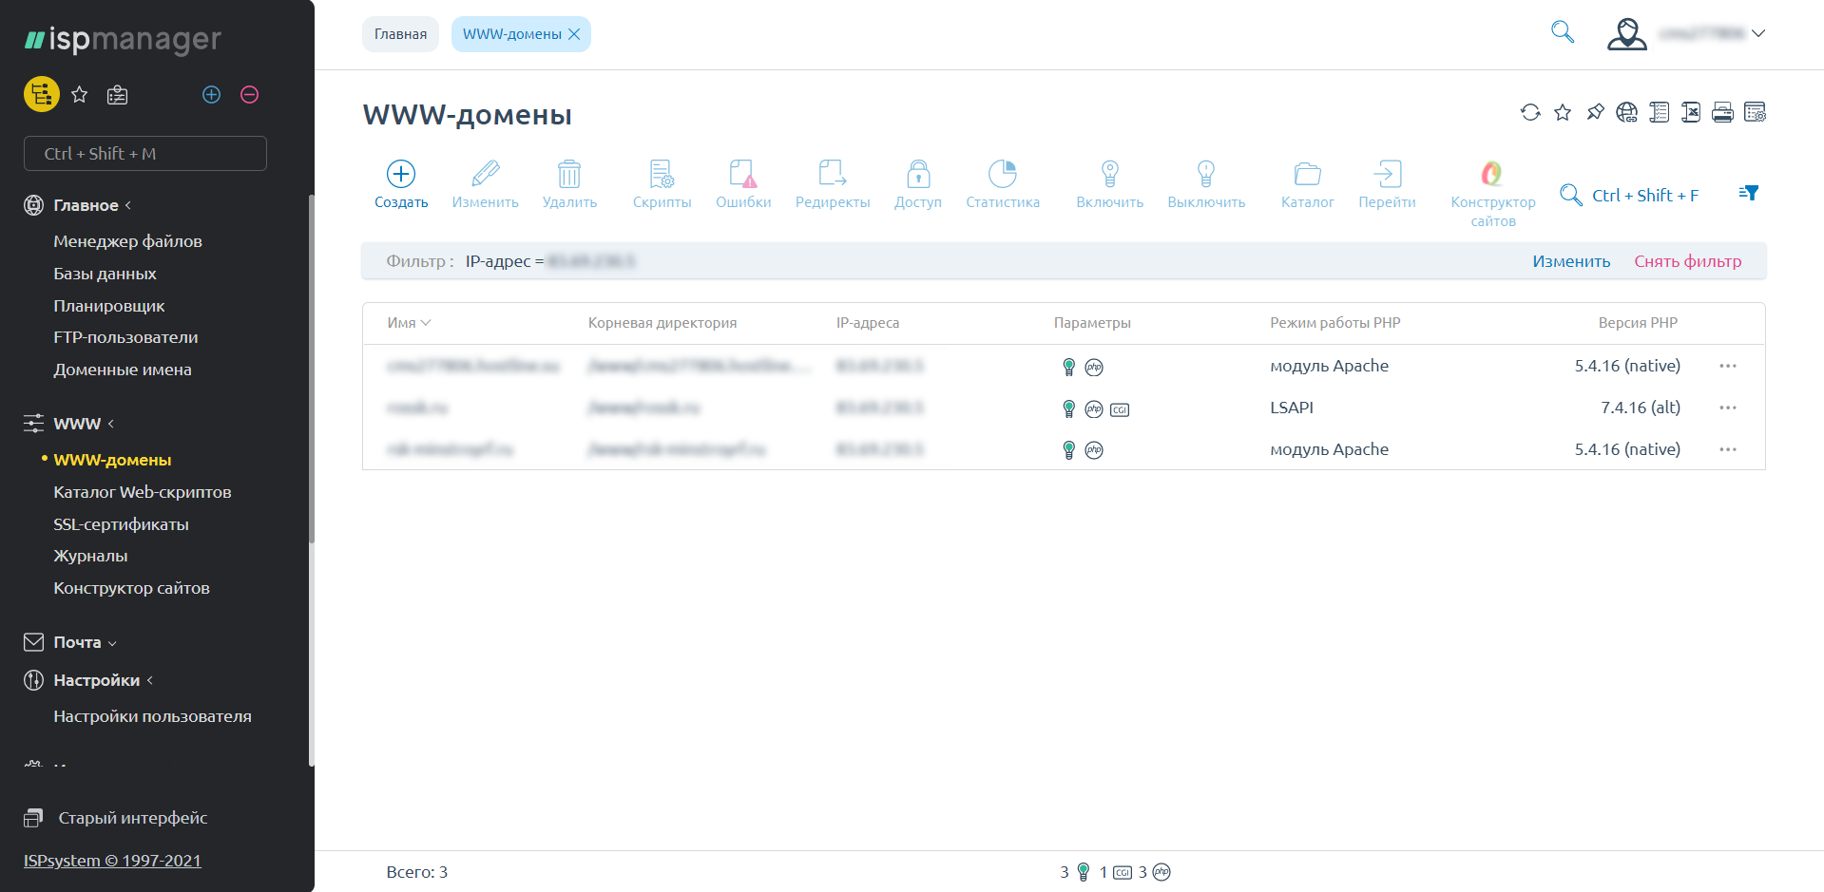Pin the page with pushpin icon
The image size is (1824, 892).
[x=1595, y=112]
